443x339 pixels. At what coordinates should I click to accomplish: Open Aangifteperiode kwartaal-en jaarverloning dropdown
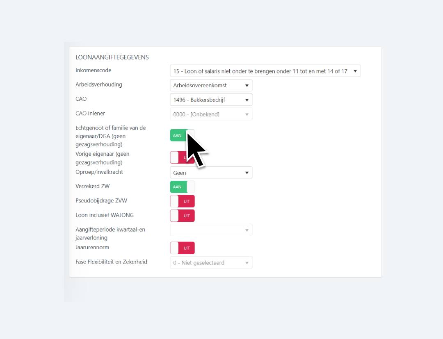pos(211,230)
